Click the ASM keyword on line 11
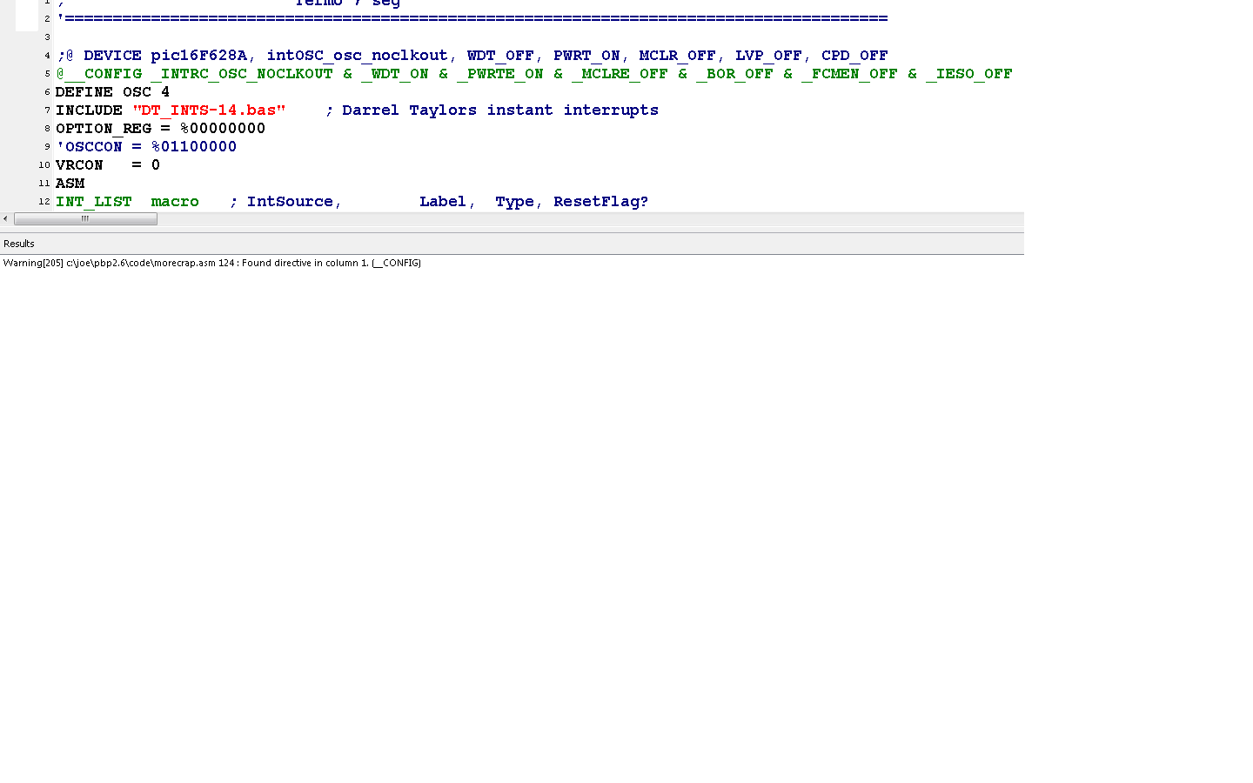The height and width of the screenshot is (783, 1253). pos(70,184)
